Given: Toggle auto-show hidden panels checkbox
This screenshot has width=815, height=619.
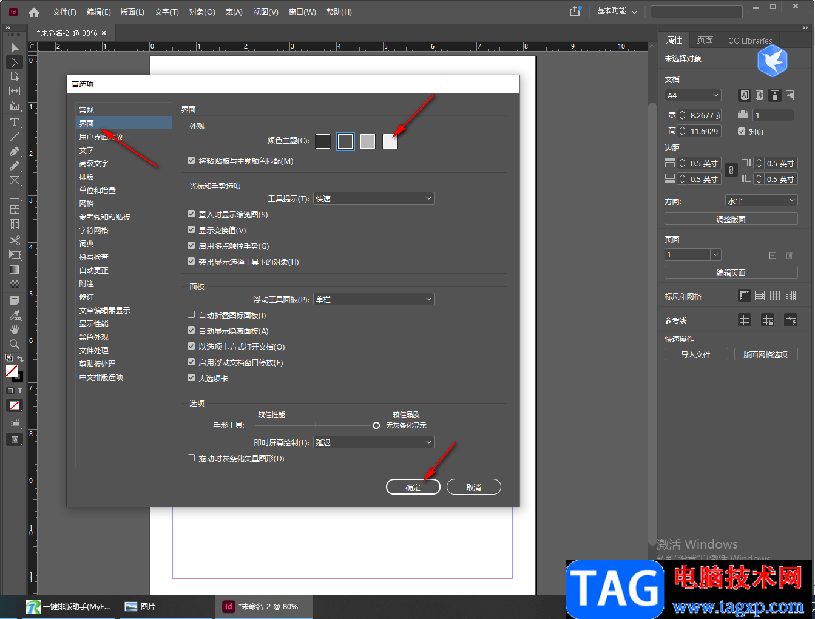Looking at the screenshot, I should pyautogui.click(x=191, y=331).
